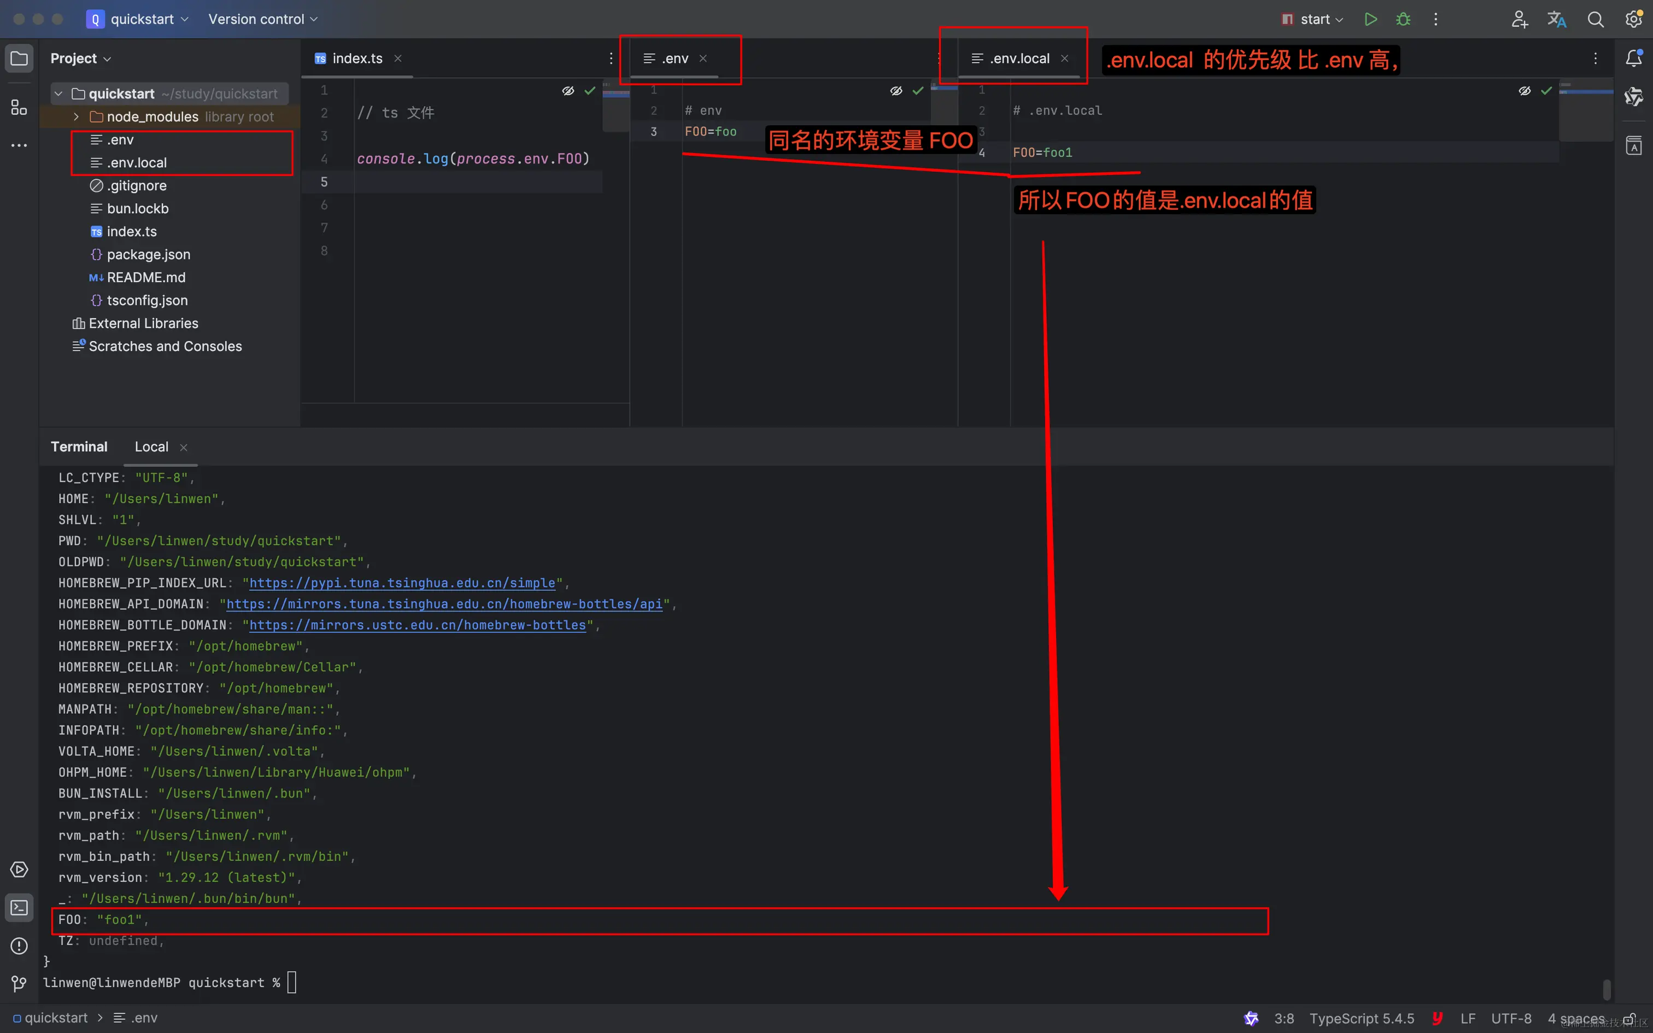The image size is (1653, 1033).
Task: Expand the node_modules folder
Action: [77, 117]
